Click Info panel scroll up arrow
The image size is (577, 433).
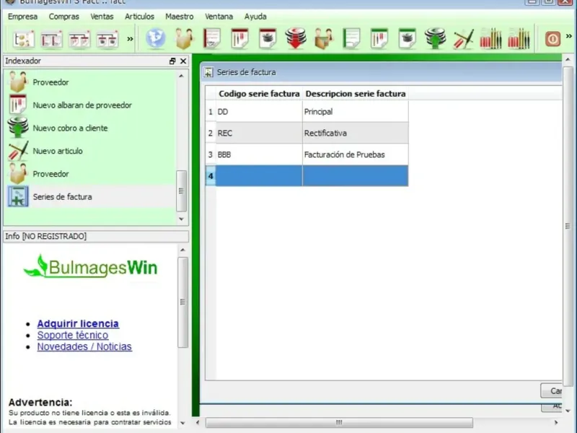click(182, 250)
